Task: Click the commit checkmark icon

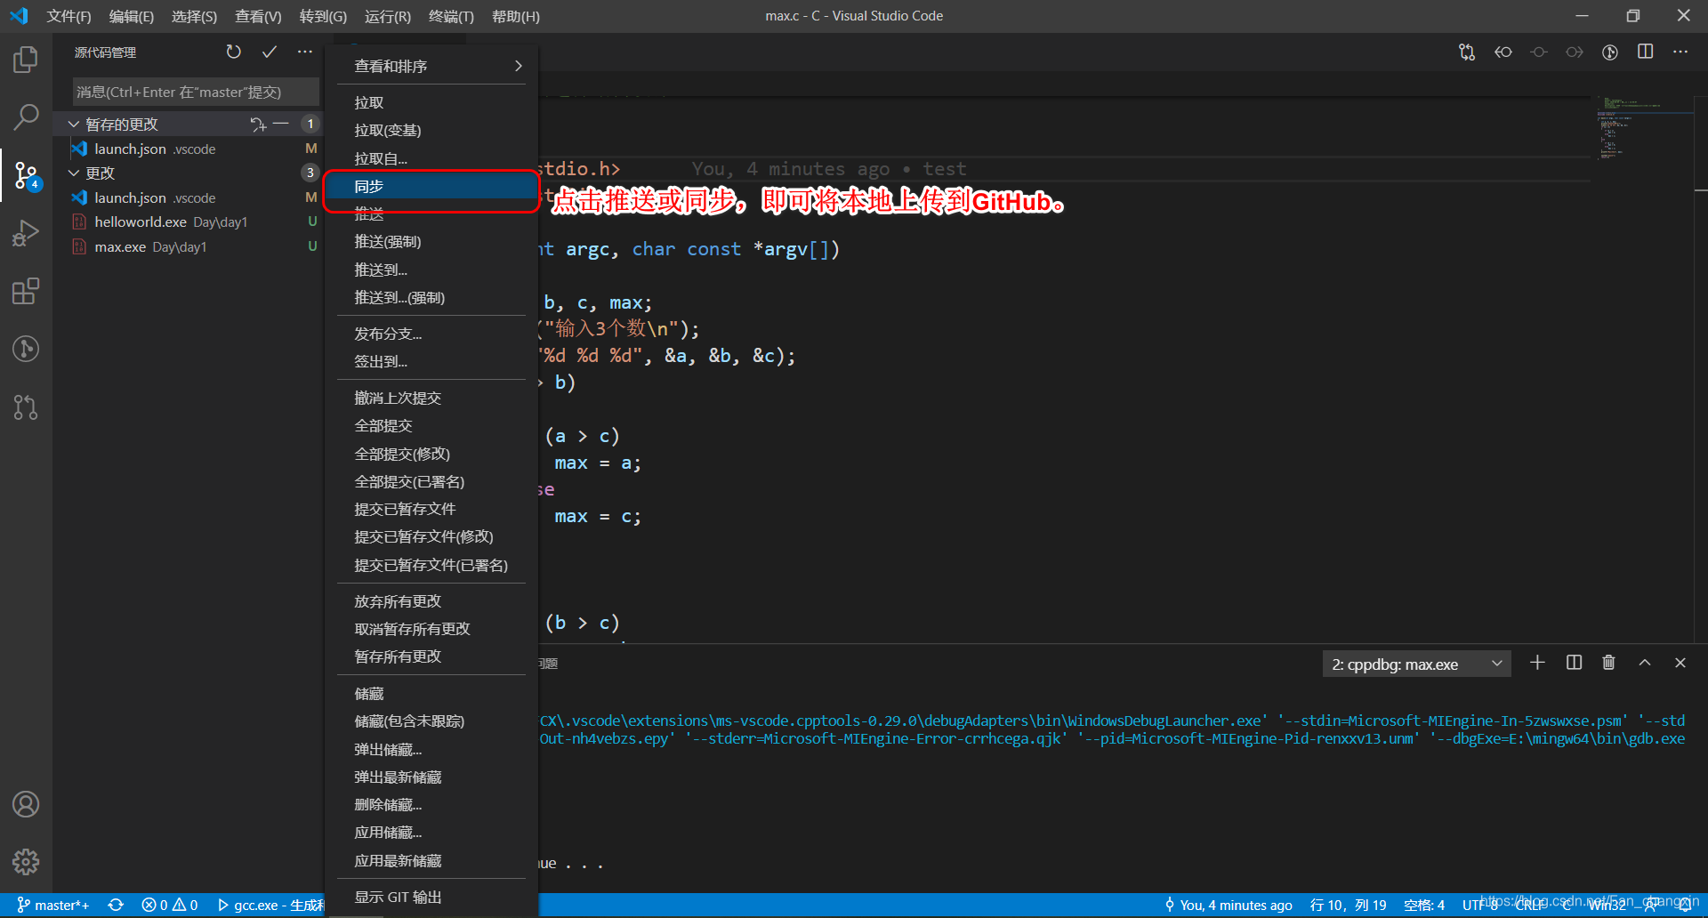Action: coord(270,52)
